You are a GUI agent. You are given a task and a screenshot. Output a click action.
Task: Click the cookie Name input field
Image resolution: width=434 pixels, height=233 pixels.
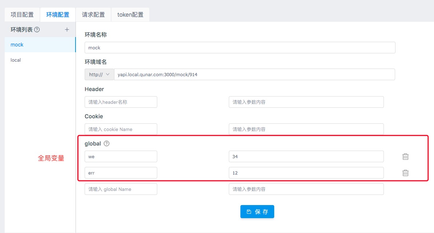point(121,129)
